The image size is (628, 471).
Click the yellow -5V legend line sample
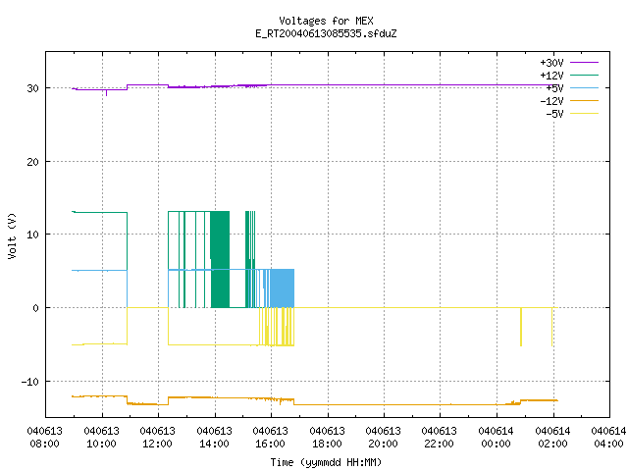click(x=584, y=114)
